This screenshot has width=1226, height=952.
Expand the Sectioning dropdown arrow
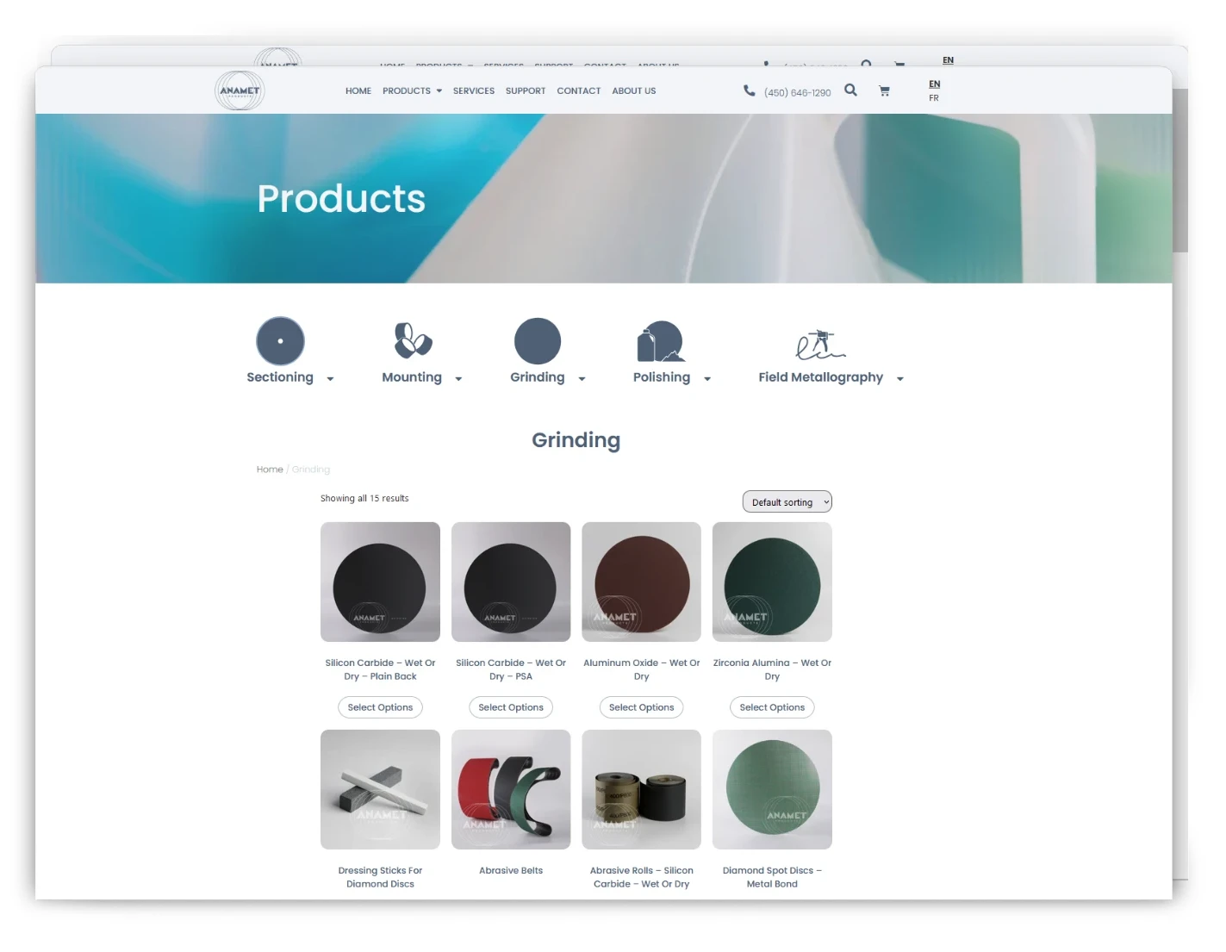(330, 379)
